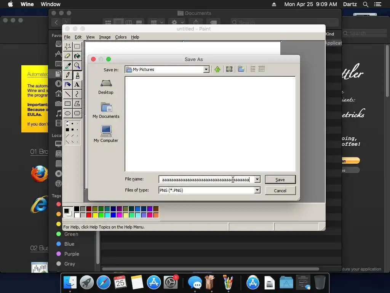The image size is (390, 293).
Task: Click the Finder window back arrow
Action: [56, 23]
